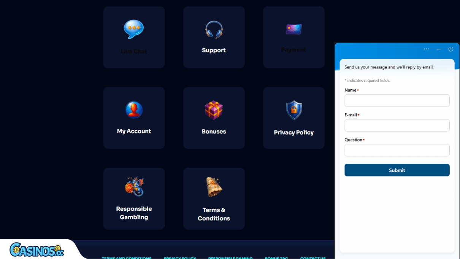
Task: End the chat session with the power icon
Action: [x=450, y=49]
